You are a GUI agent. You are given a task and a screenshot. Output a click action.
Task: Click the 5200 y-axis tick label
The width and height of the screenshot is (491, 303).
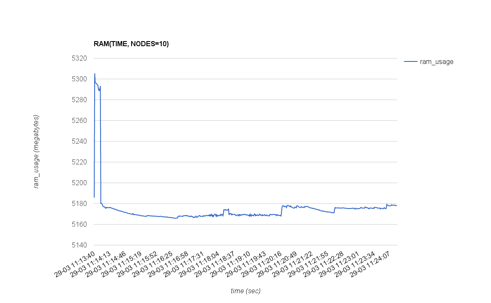(x=79, y=183)
